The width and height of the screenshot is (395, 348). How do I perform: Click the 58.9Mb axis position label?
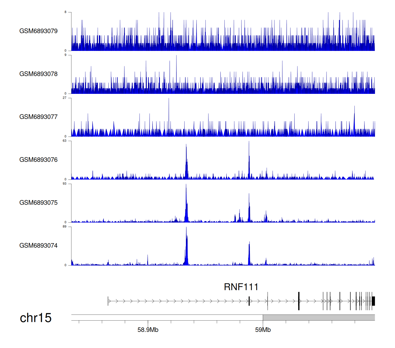click(148, 330)
